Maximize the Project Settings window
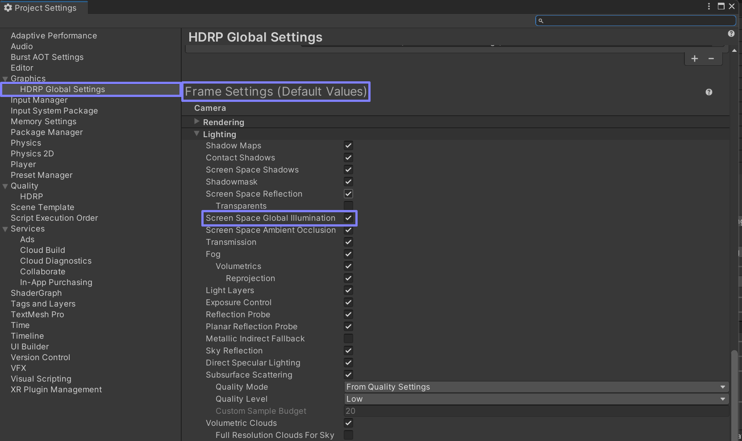The image size is (742, 441). coord(721,6)
